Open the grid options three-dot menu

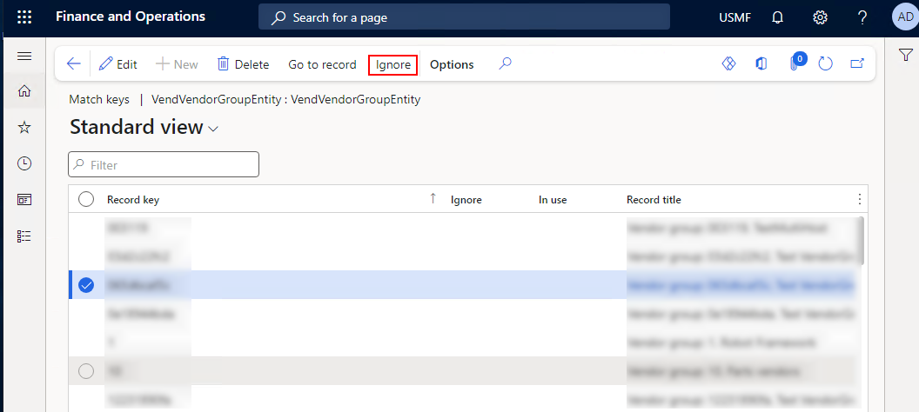coord(859,200)
